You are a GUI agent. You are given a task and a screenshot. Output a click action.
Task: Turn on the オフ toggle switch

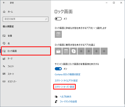58,19
